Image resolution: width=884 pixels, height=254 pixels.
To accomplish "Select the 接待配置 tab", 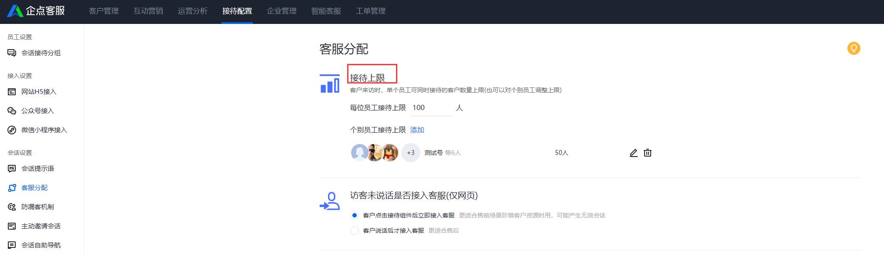I will 237,11.
